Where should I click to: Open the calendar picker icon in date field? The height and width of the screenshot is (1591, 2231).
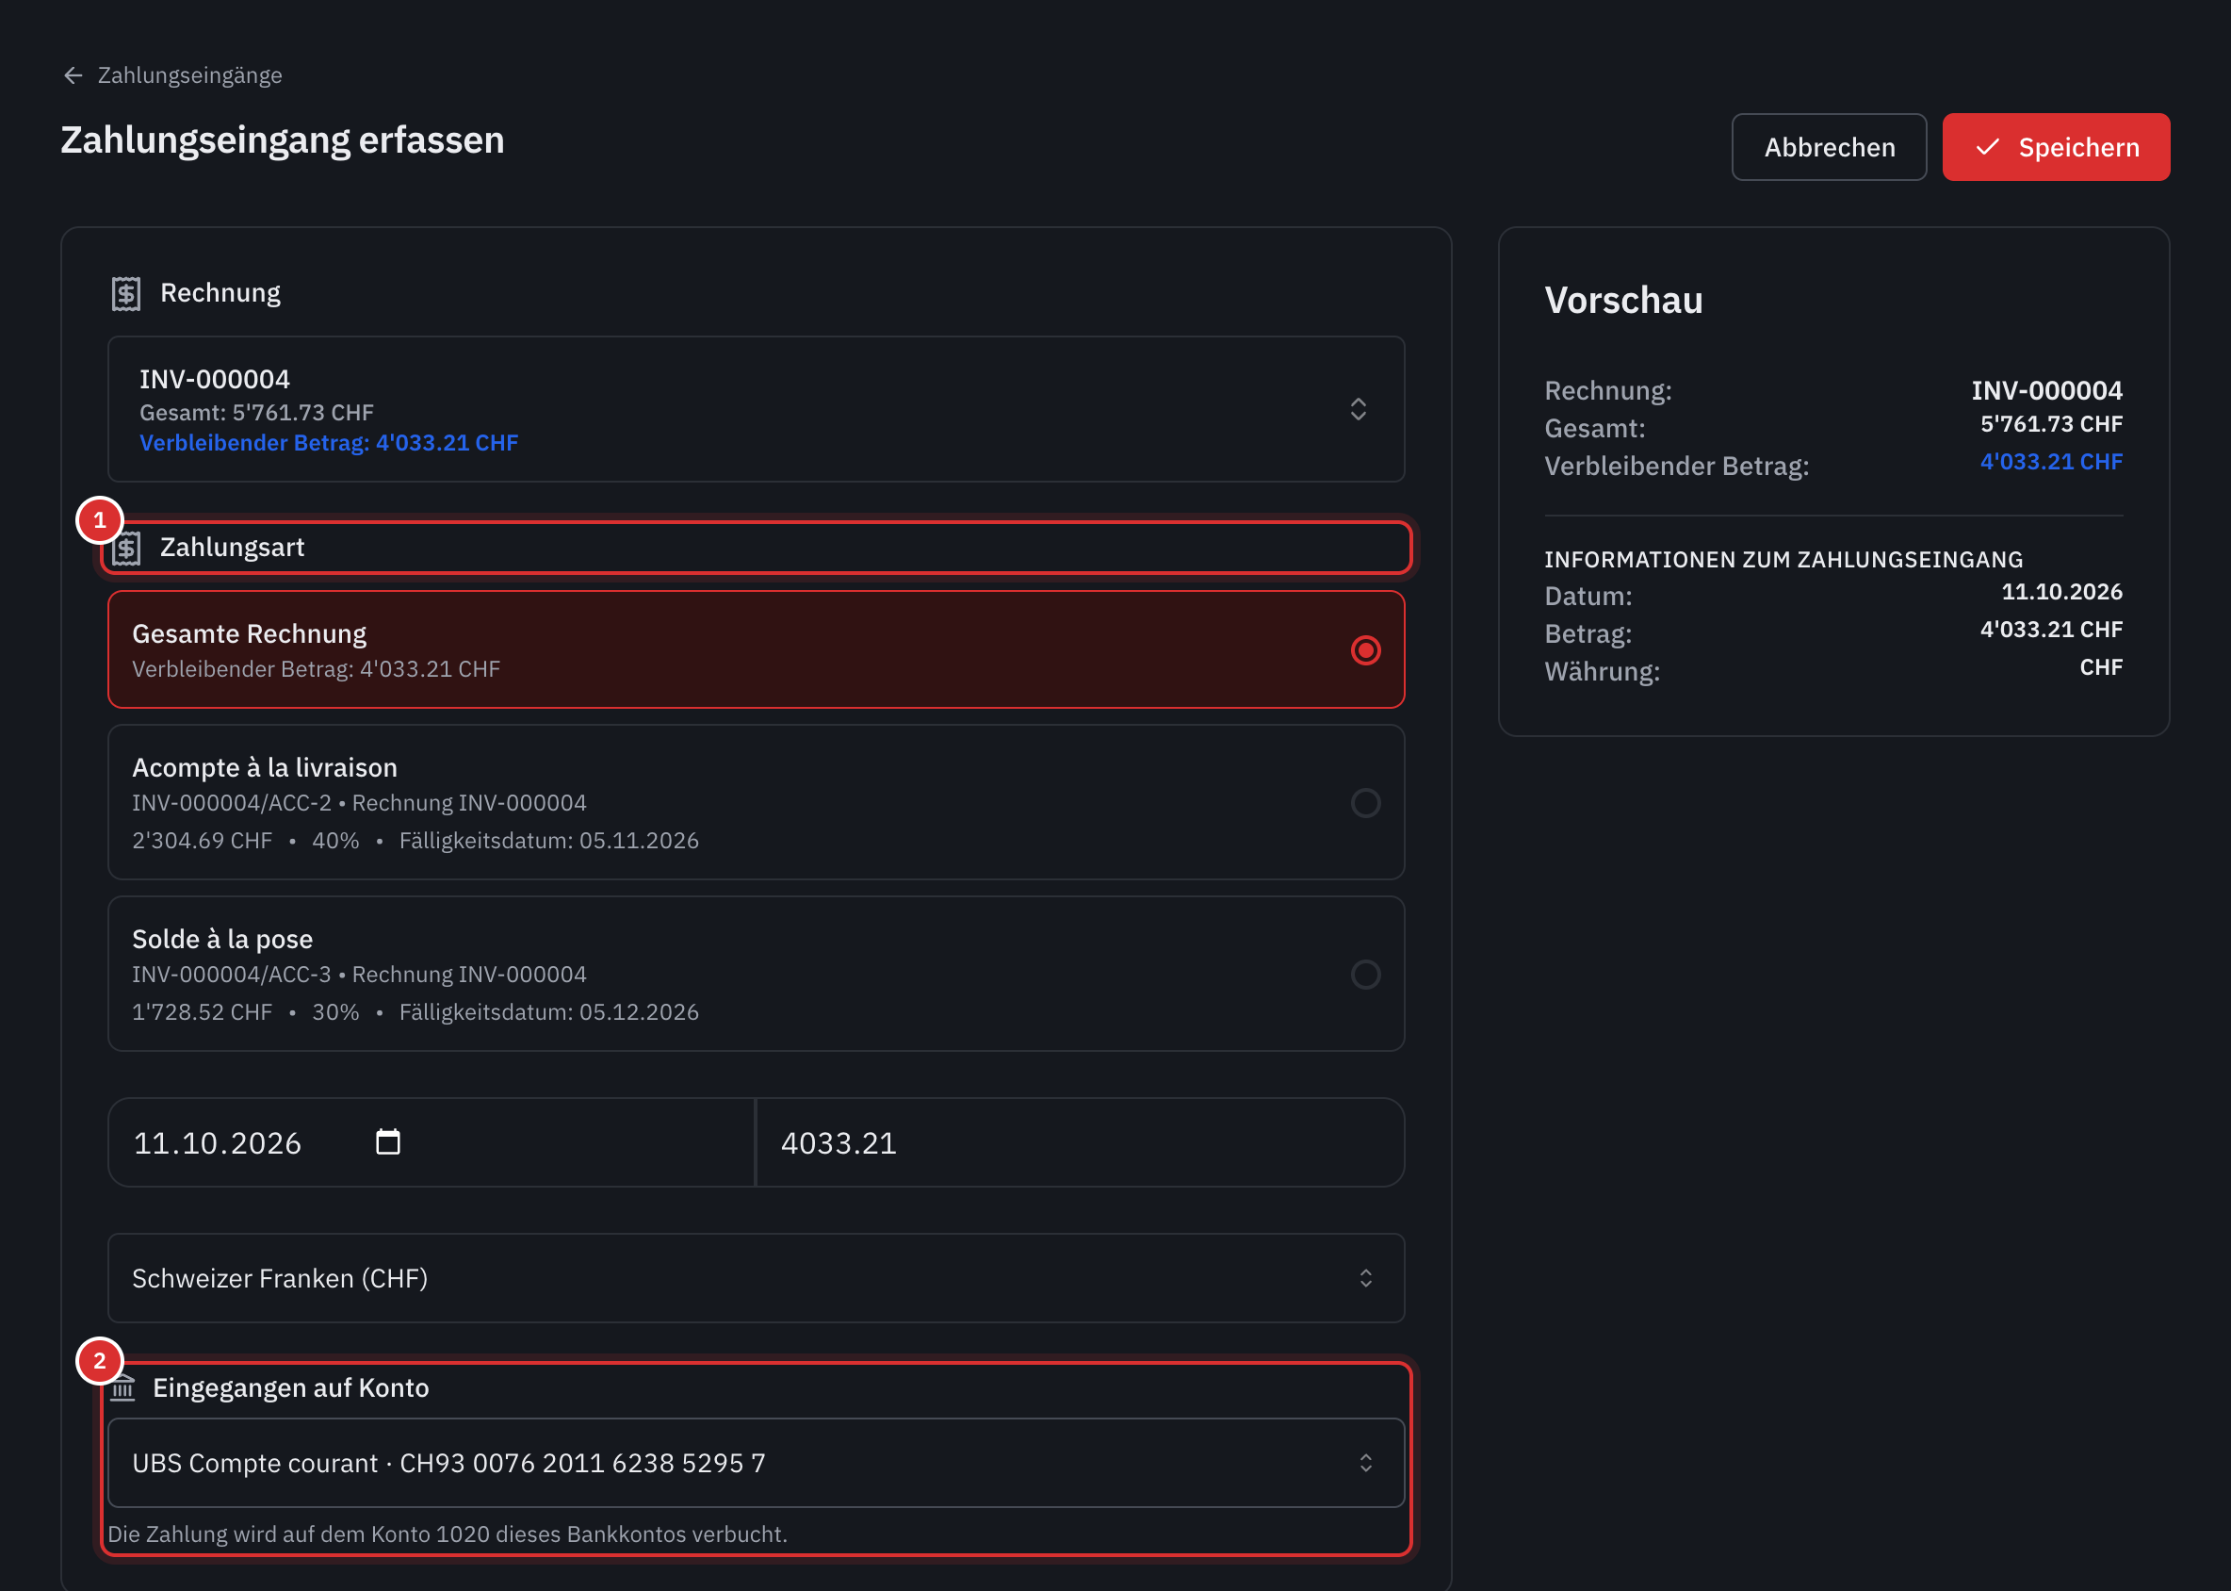tap(388, 1142)
